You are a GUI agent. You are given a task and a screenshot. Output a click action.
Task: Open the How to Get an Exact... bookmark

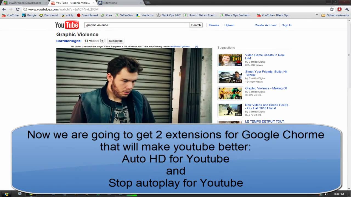[x=200, y=15]
